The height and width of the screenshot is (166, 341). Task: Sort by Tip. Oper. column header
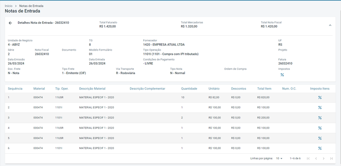tap(62, 89)
